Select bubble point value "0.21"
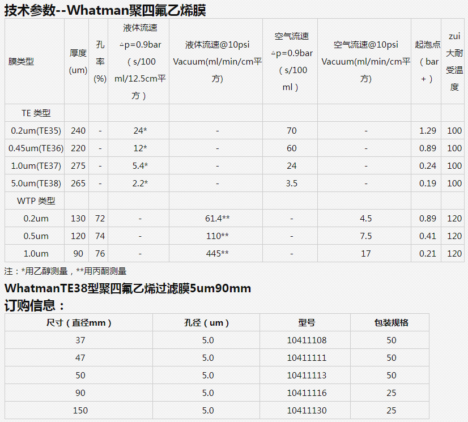The image size is (468, 422). [427, 254]
